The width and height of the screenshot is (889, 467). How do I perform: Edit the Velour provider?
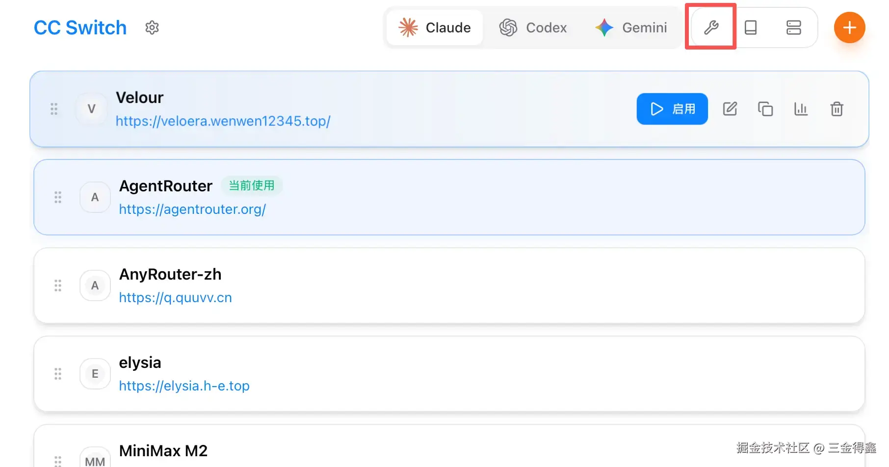tap(730, 109)
